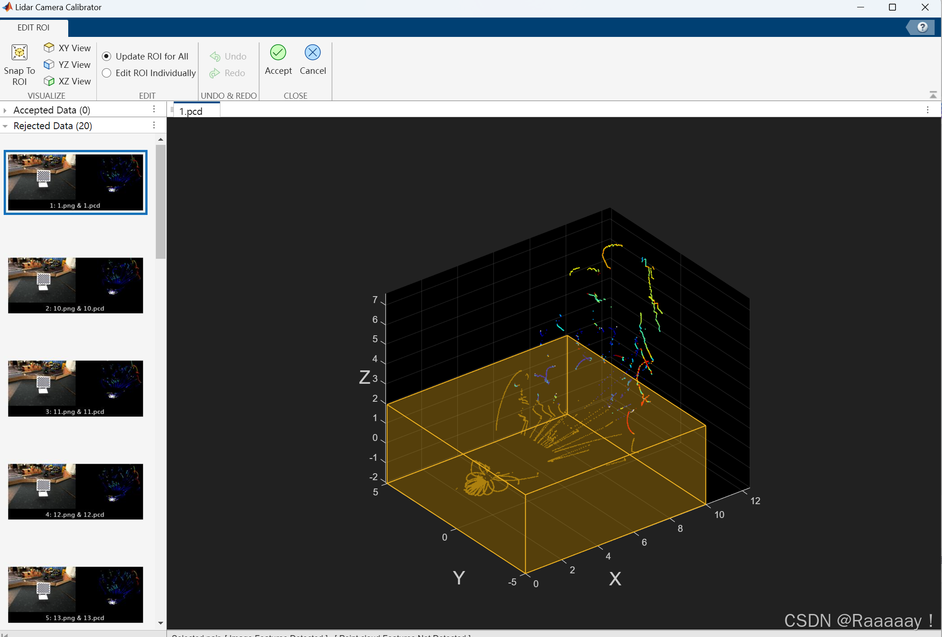The image size is (942, 637).
Task: Click the blue Cancel X icon
Action: click(313, 53)
